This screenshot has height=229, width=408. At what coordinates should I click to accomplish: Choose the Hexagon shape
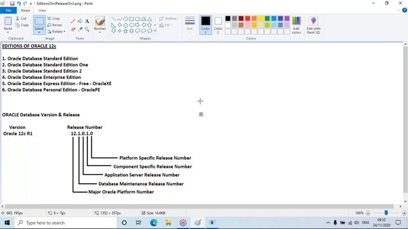[x=131, y=25]
